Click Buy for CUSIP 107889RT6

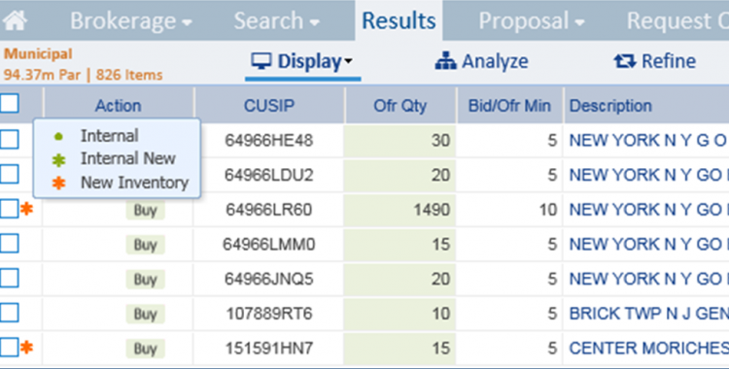[146, 314]
